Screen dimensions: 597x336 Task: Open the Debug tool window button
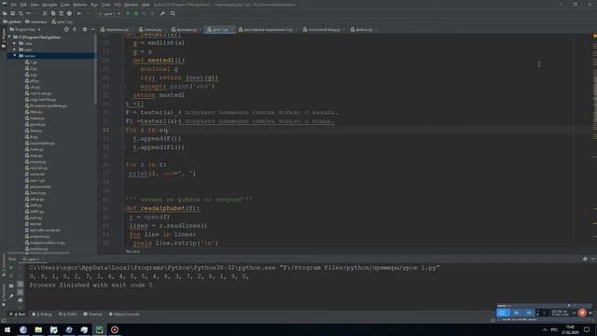[x=42, y=315]
